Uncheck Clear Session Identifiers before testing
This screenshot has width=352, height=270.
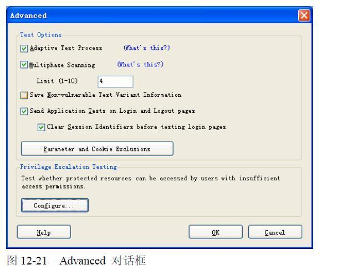(x=41, y=127)
